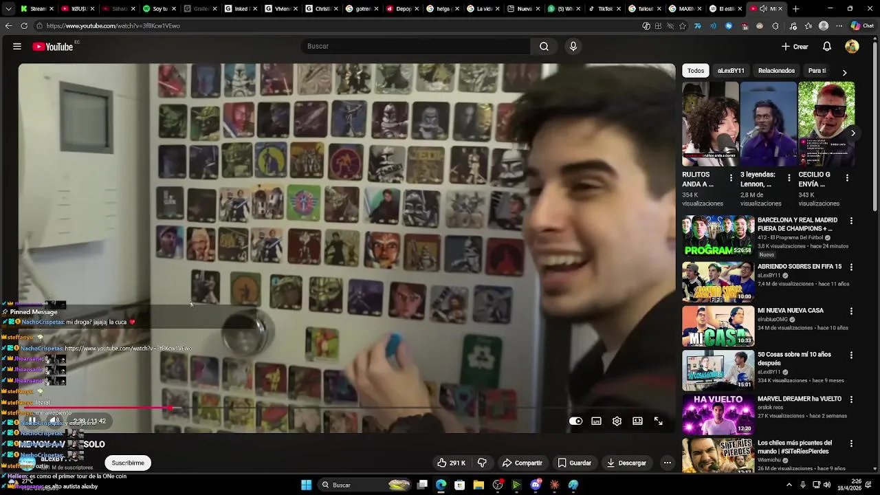Screen dimensions: 880x495
Task: Toggle the autoplay switch
Action: pyautogui.click(x=575, y=421)
